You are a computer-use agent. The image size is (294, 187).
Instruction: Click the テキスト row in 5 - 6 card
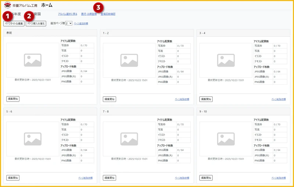pos(77,140)
